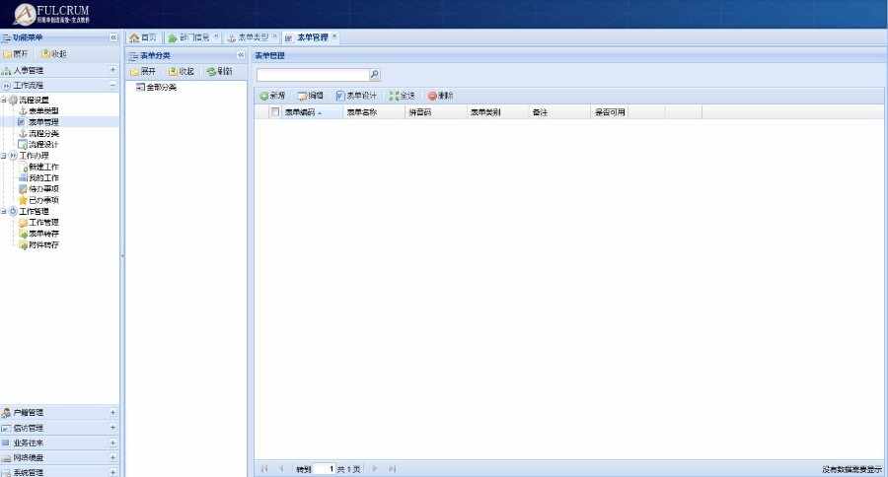
Task: Click into the search input field above the toolbar
Action: click(x=313, y=75)
